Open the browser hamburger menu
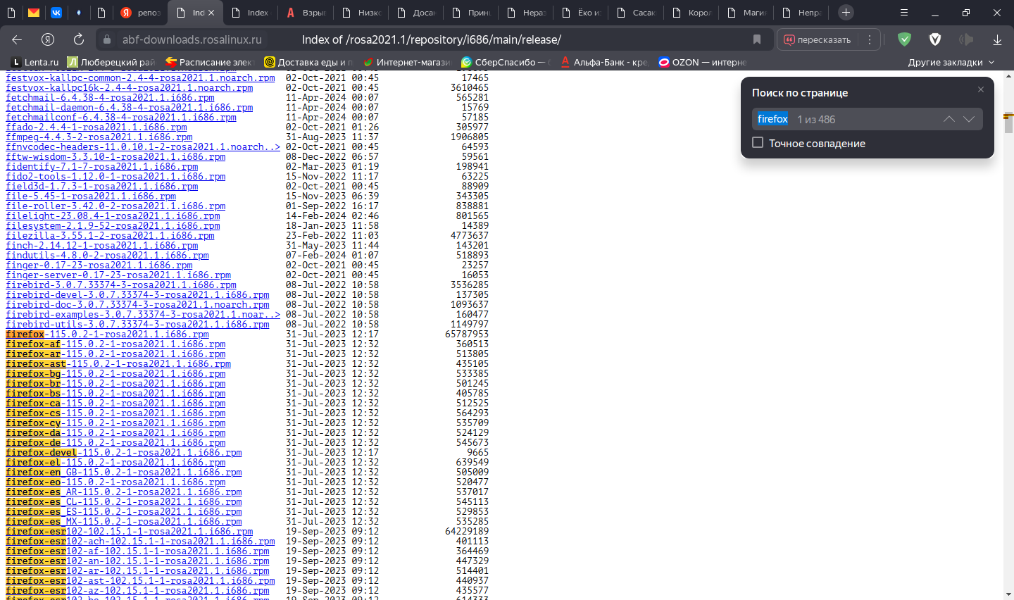The height and width of the screenshot is (600, 1014). tap(904, 12)
